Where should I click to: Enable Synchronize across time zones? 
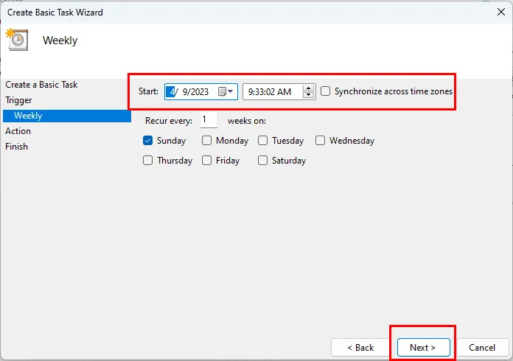pyautogui.click(x=325, y=91)
